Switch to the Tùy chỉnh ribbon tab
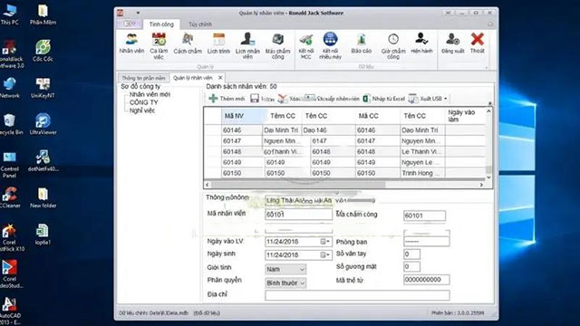The image size is (580, 326). (x=200, y=24)
